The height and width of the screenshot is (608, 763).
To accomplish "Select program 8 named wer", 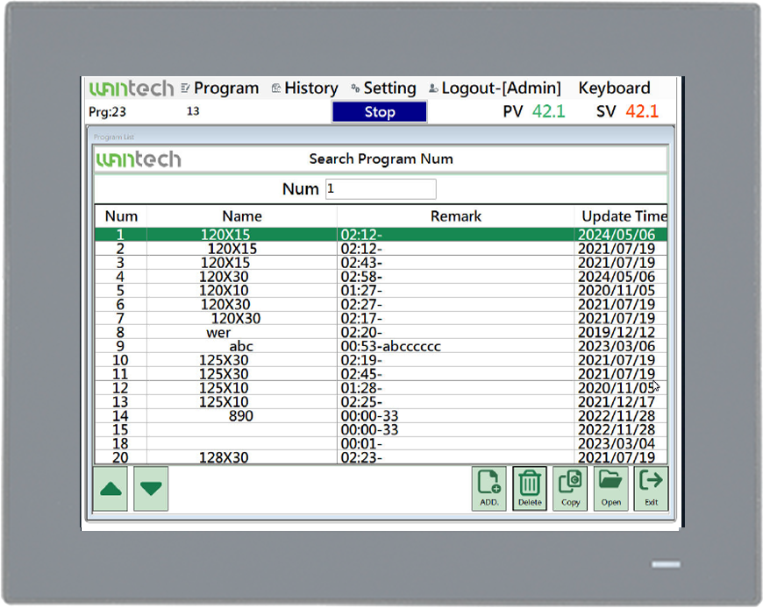I will pos(381,332).
